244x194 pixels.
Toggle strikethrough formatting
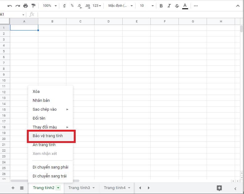pos(177,6)
